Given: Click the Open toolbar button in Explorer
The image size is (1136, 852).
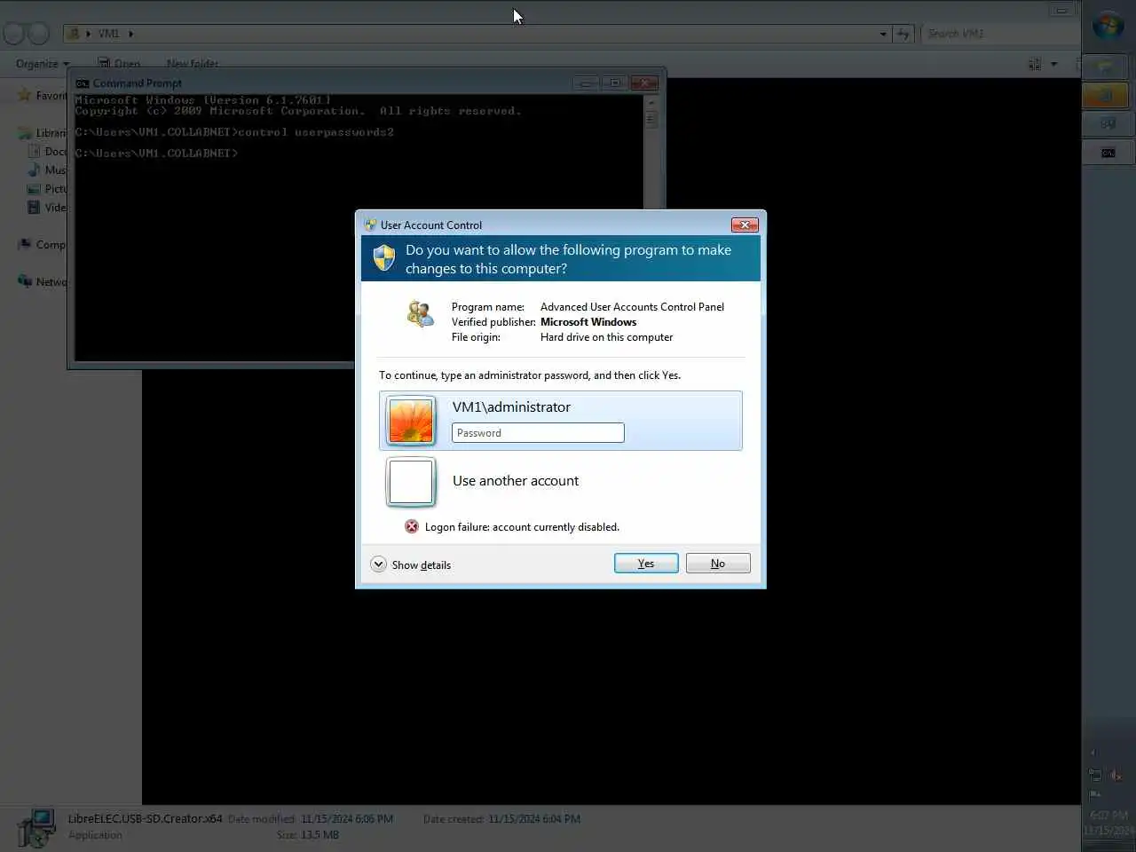Looking at the screenshot, I should tap(119, 64).
